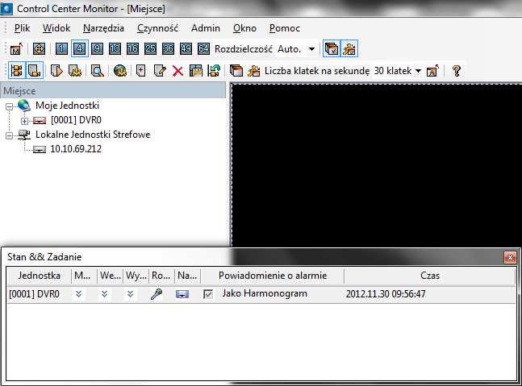Click the red X delete icon
Image resolution: width=522 pixels, height=386 pixels.
[177, 71]
